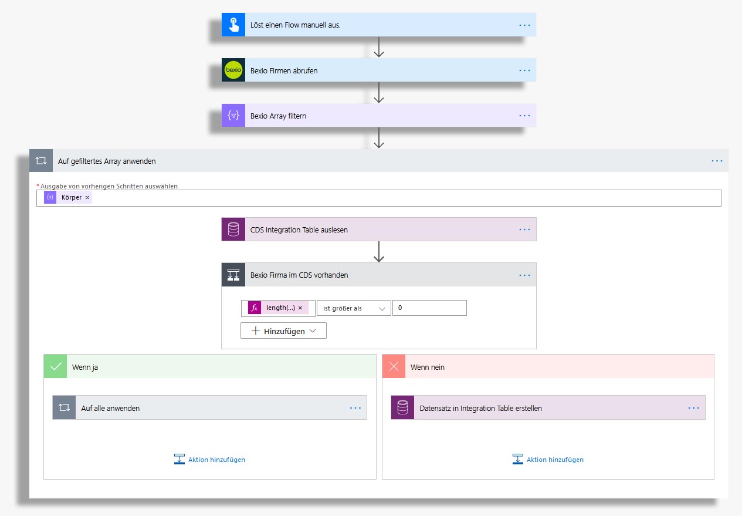Screen dimensions: 742x516
Task: Click 'Aktion hinzufügen' in the 'Wenn nein' branch
Action: tap(555, 460)
